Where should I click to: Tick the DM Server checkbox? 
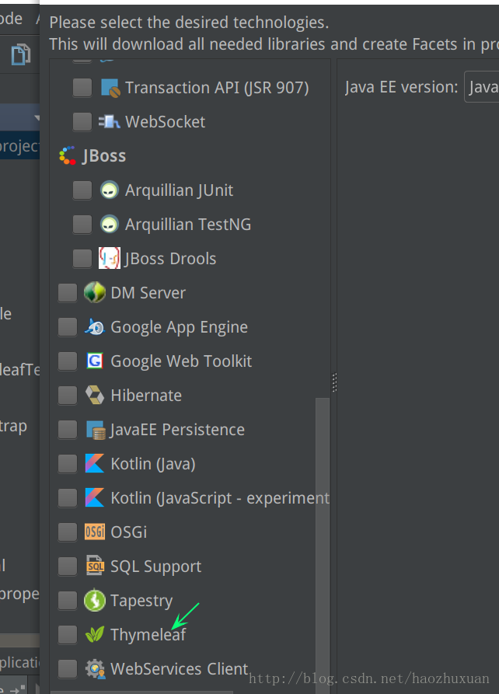(x=68, y=292)
